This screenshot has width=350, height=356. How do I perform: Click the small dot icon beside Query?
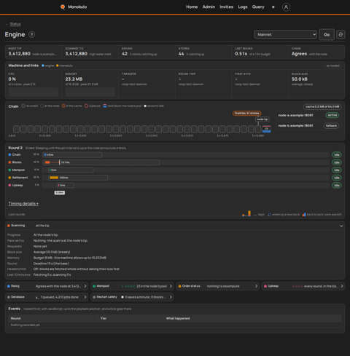tap(273, 7)
